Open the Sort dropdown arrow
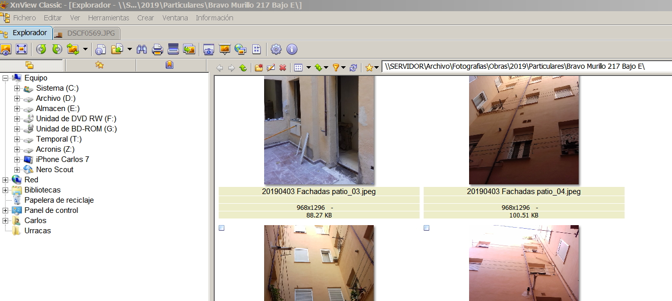The image size is (672, 301). (326, 68)
